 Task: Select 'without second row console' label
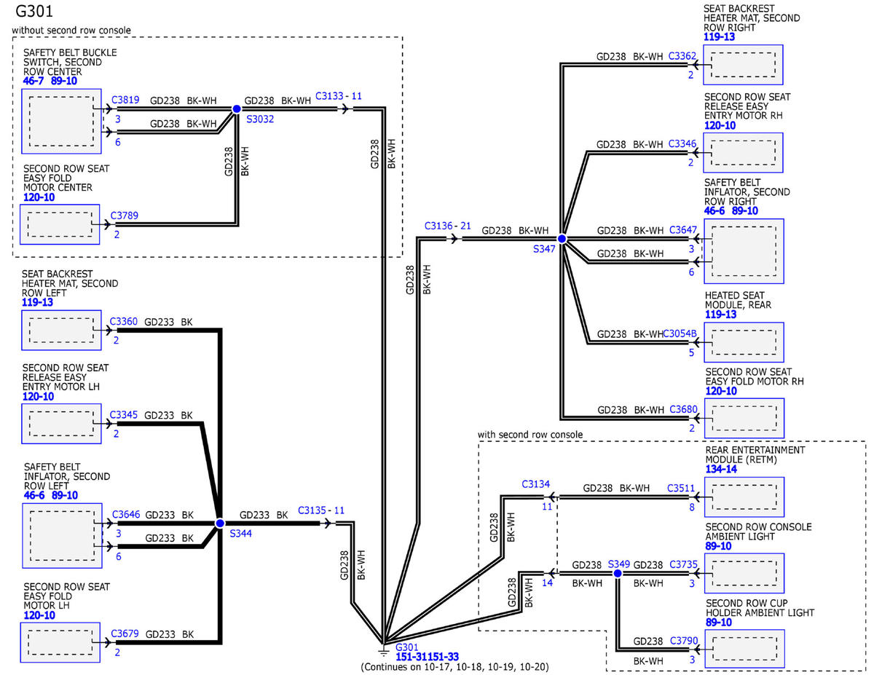pyautogui.click(x=71, y=31)
